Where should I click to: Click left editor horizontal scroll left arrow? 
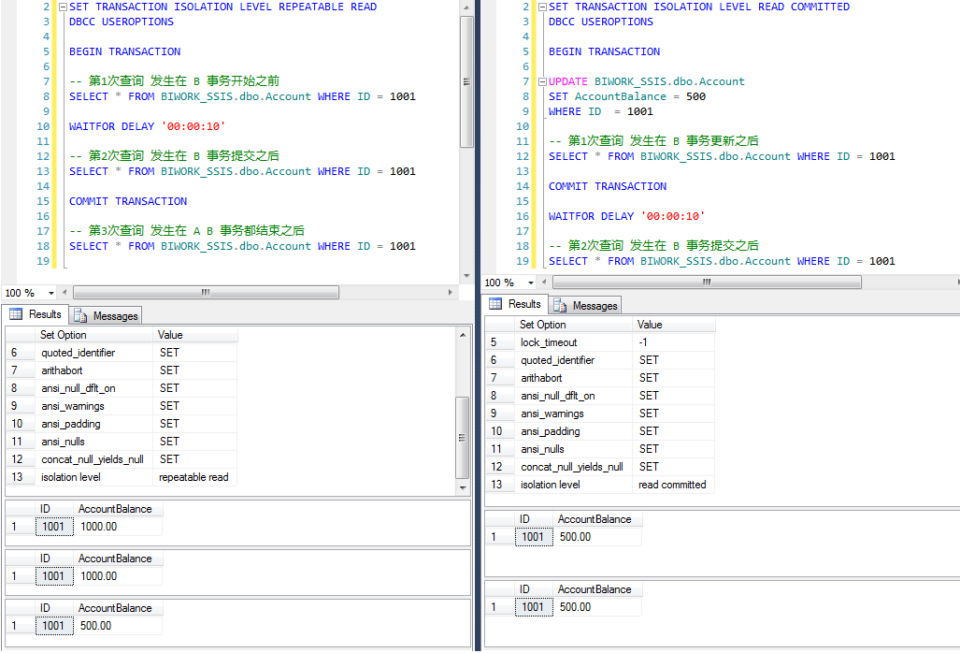(x=64, y=292)
